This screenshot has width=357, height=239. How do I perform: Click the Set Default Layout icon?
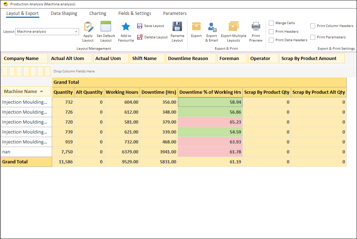(x=106, y=27)
